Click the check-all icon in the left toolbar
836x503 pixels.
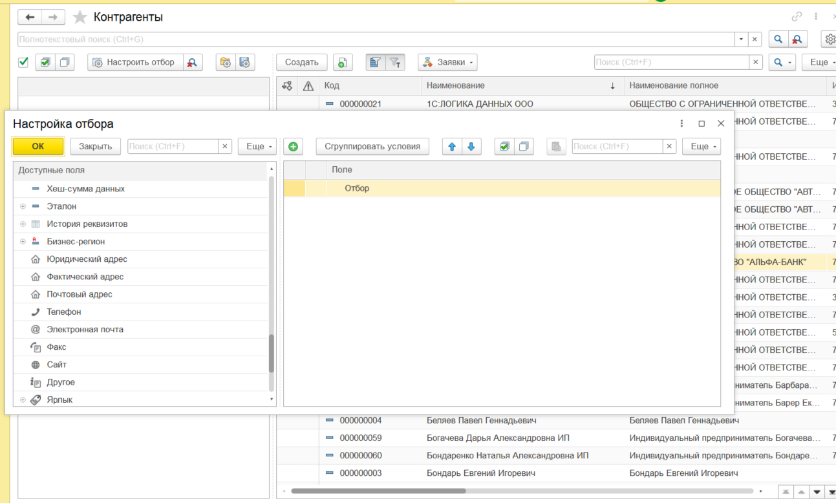click(45, 62)
